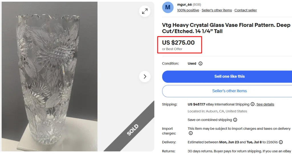Open the 100% positive feedback link
The height and width of the screenshot is (154, 292).
[x=188, y=10]
